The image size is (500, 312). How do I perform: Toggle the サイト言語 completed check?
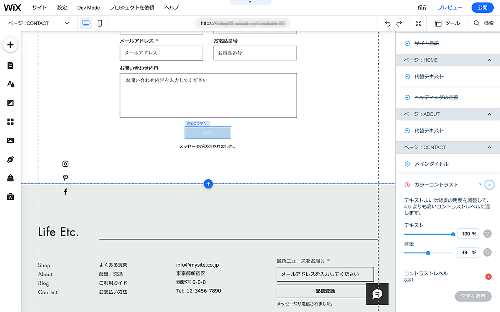[x=407, y=43]
